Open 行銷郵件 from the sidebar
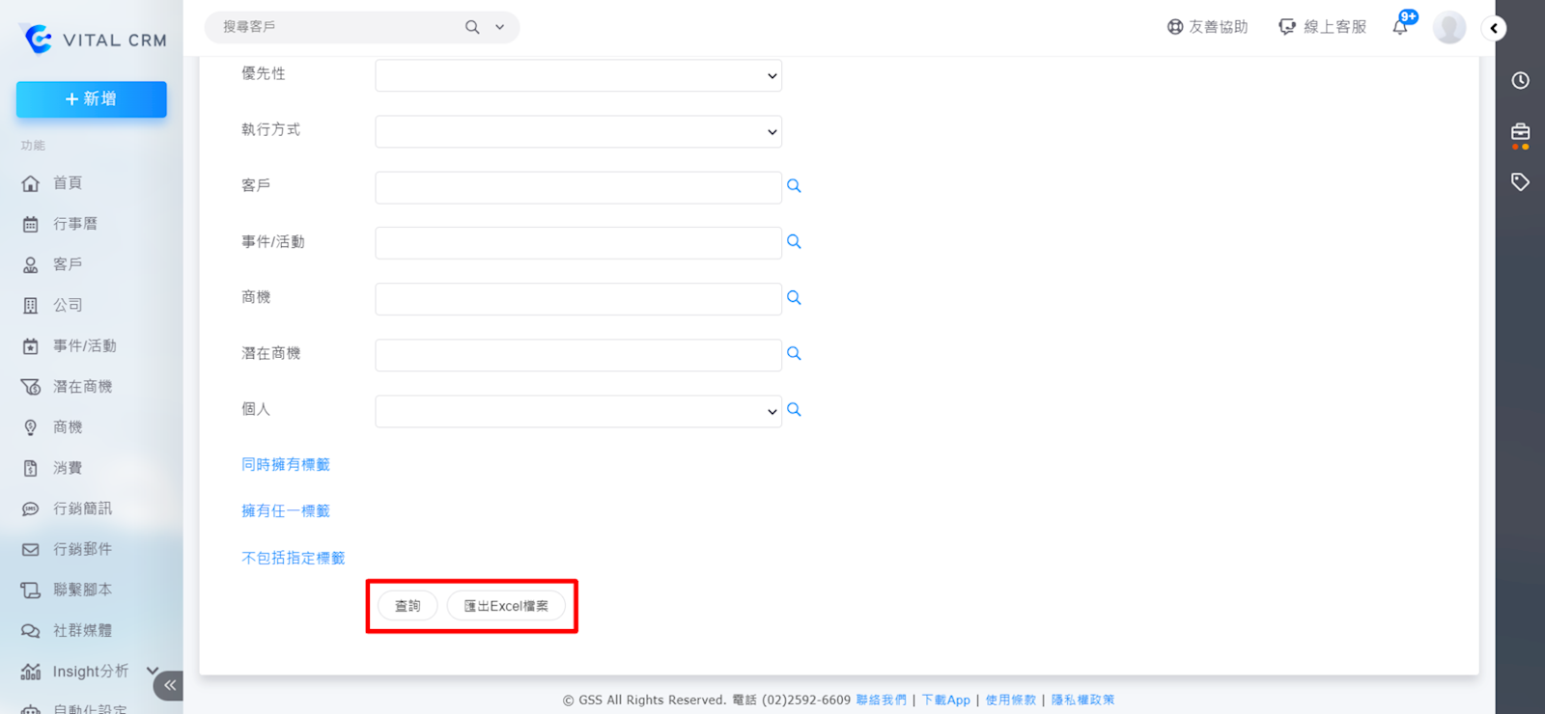 (82, 549)
